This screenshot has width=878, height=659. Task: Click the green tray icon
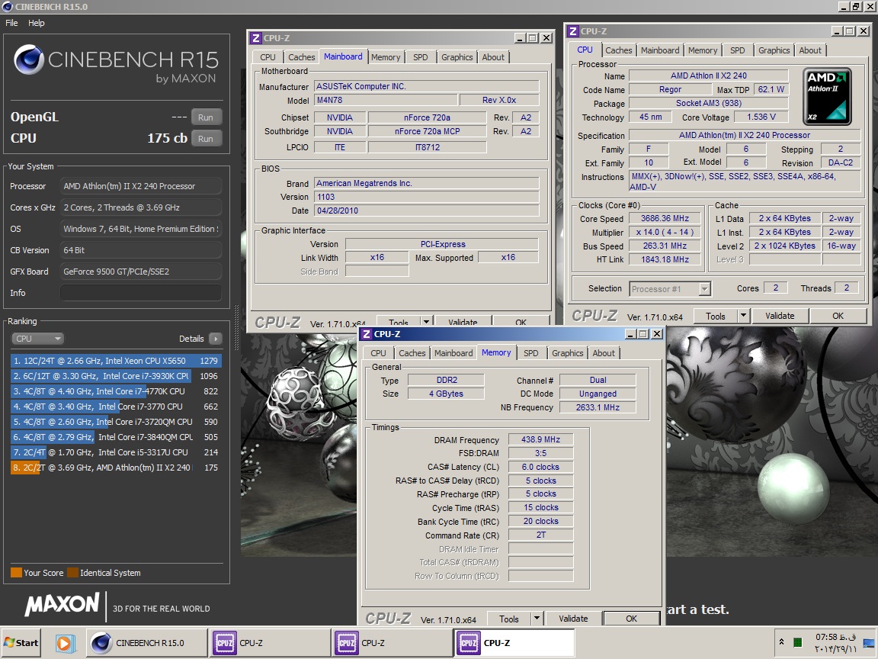click(798, 642)
